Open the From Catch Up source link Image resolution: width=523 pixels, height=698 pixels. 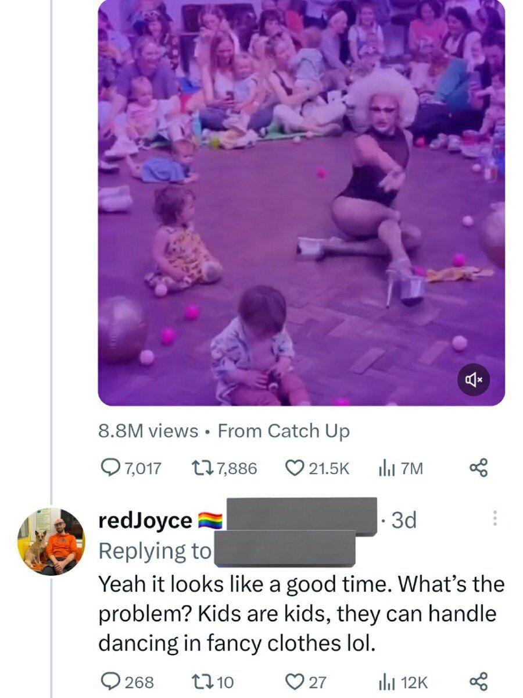[x=284, y=431]
